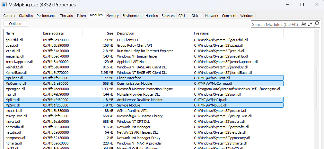Select the kernel.appcore.dll module row
The width and height of the screenshot is (324, 149).
point(144,62)
